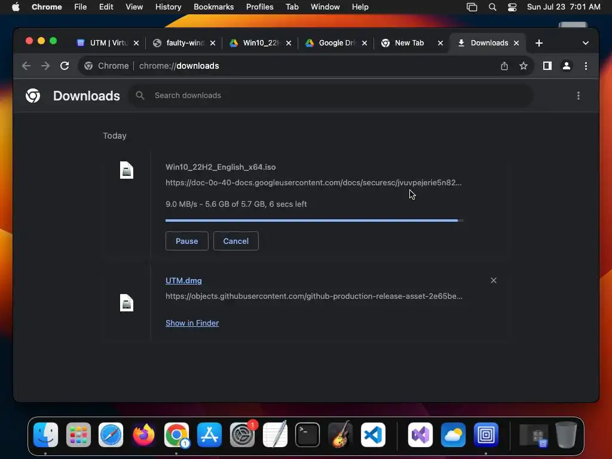Click the Win10 ISO file icon

pos(127,170)
